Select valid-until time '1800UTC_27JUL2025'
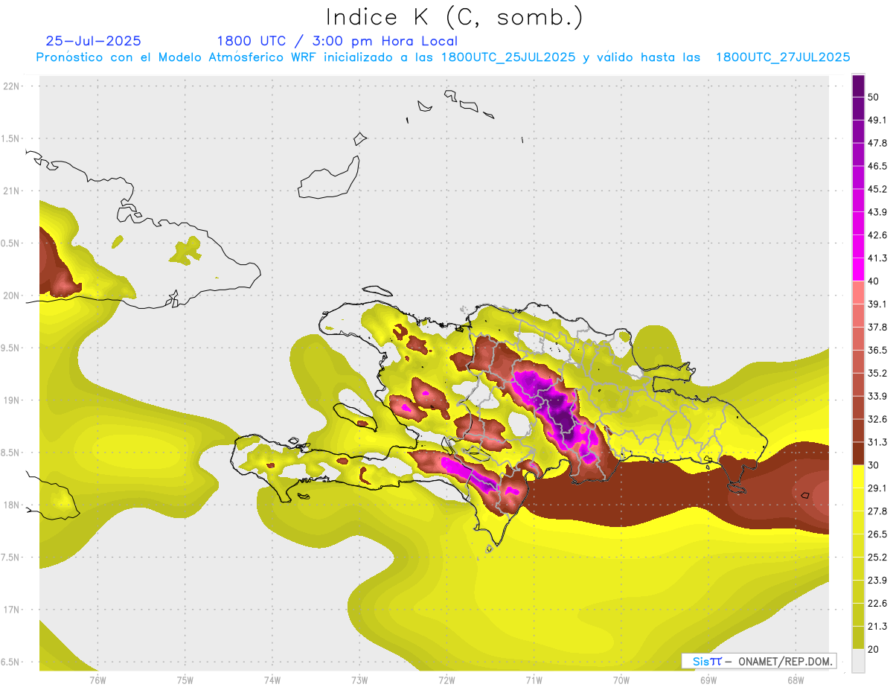 [x=783, y=57]
